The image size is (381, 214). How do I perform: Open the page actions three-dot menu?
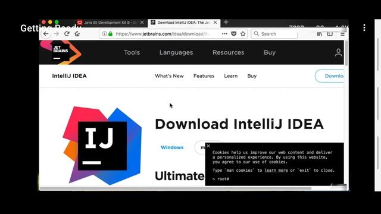224,34
